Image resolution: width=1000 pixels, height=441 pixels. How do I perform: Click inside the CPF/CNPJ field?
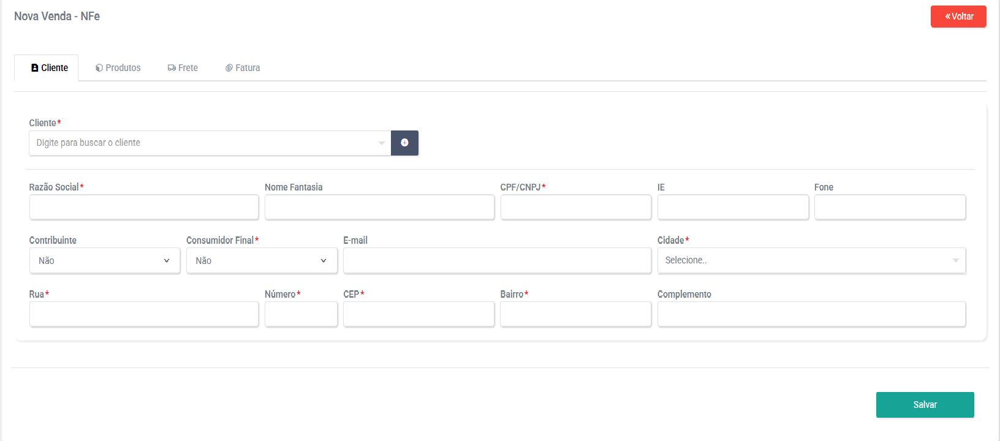(x=575, y=207)
